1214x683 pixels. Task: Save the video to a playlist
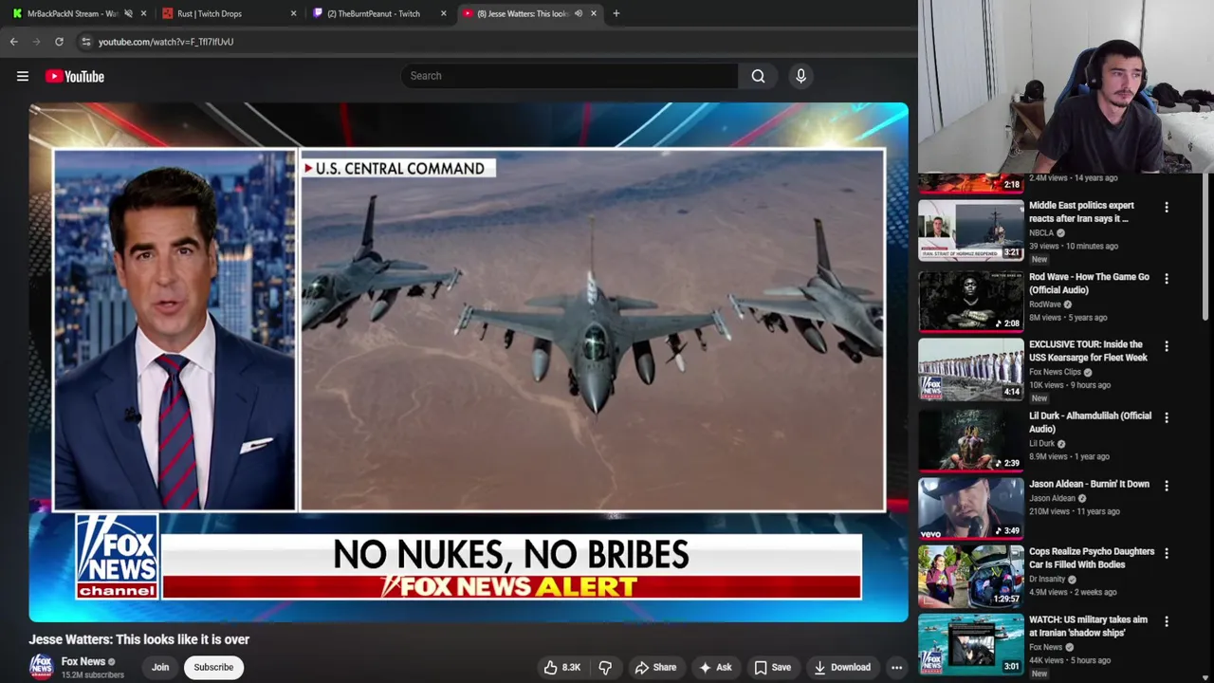click(772, 668)
